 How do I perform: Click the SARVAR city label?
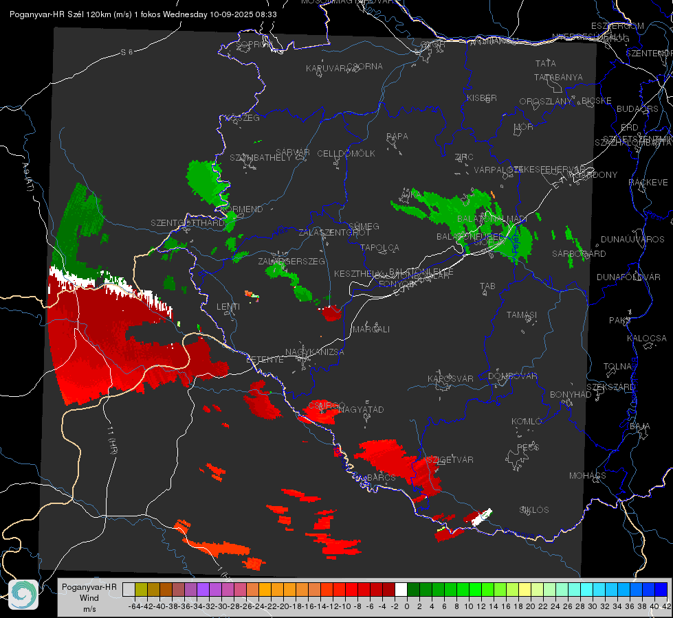tap(293, 152)
